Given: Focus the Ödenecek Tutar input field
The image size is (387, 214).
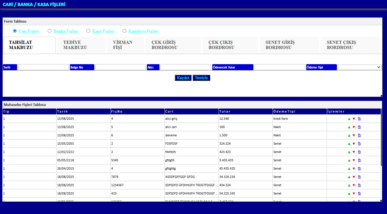Looking at the screenshot, I should (x=279, y=67).
